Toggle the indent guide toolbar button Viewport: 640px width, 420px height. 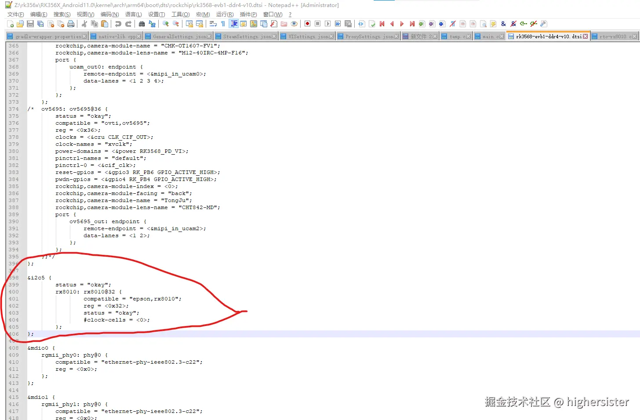[234, 24]
